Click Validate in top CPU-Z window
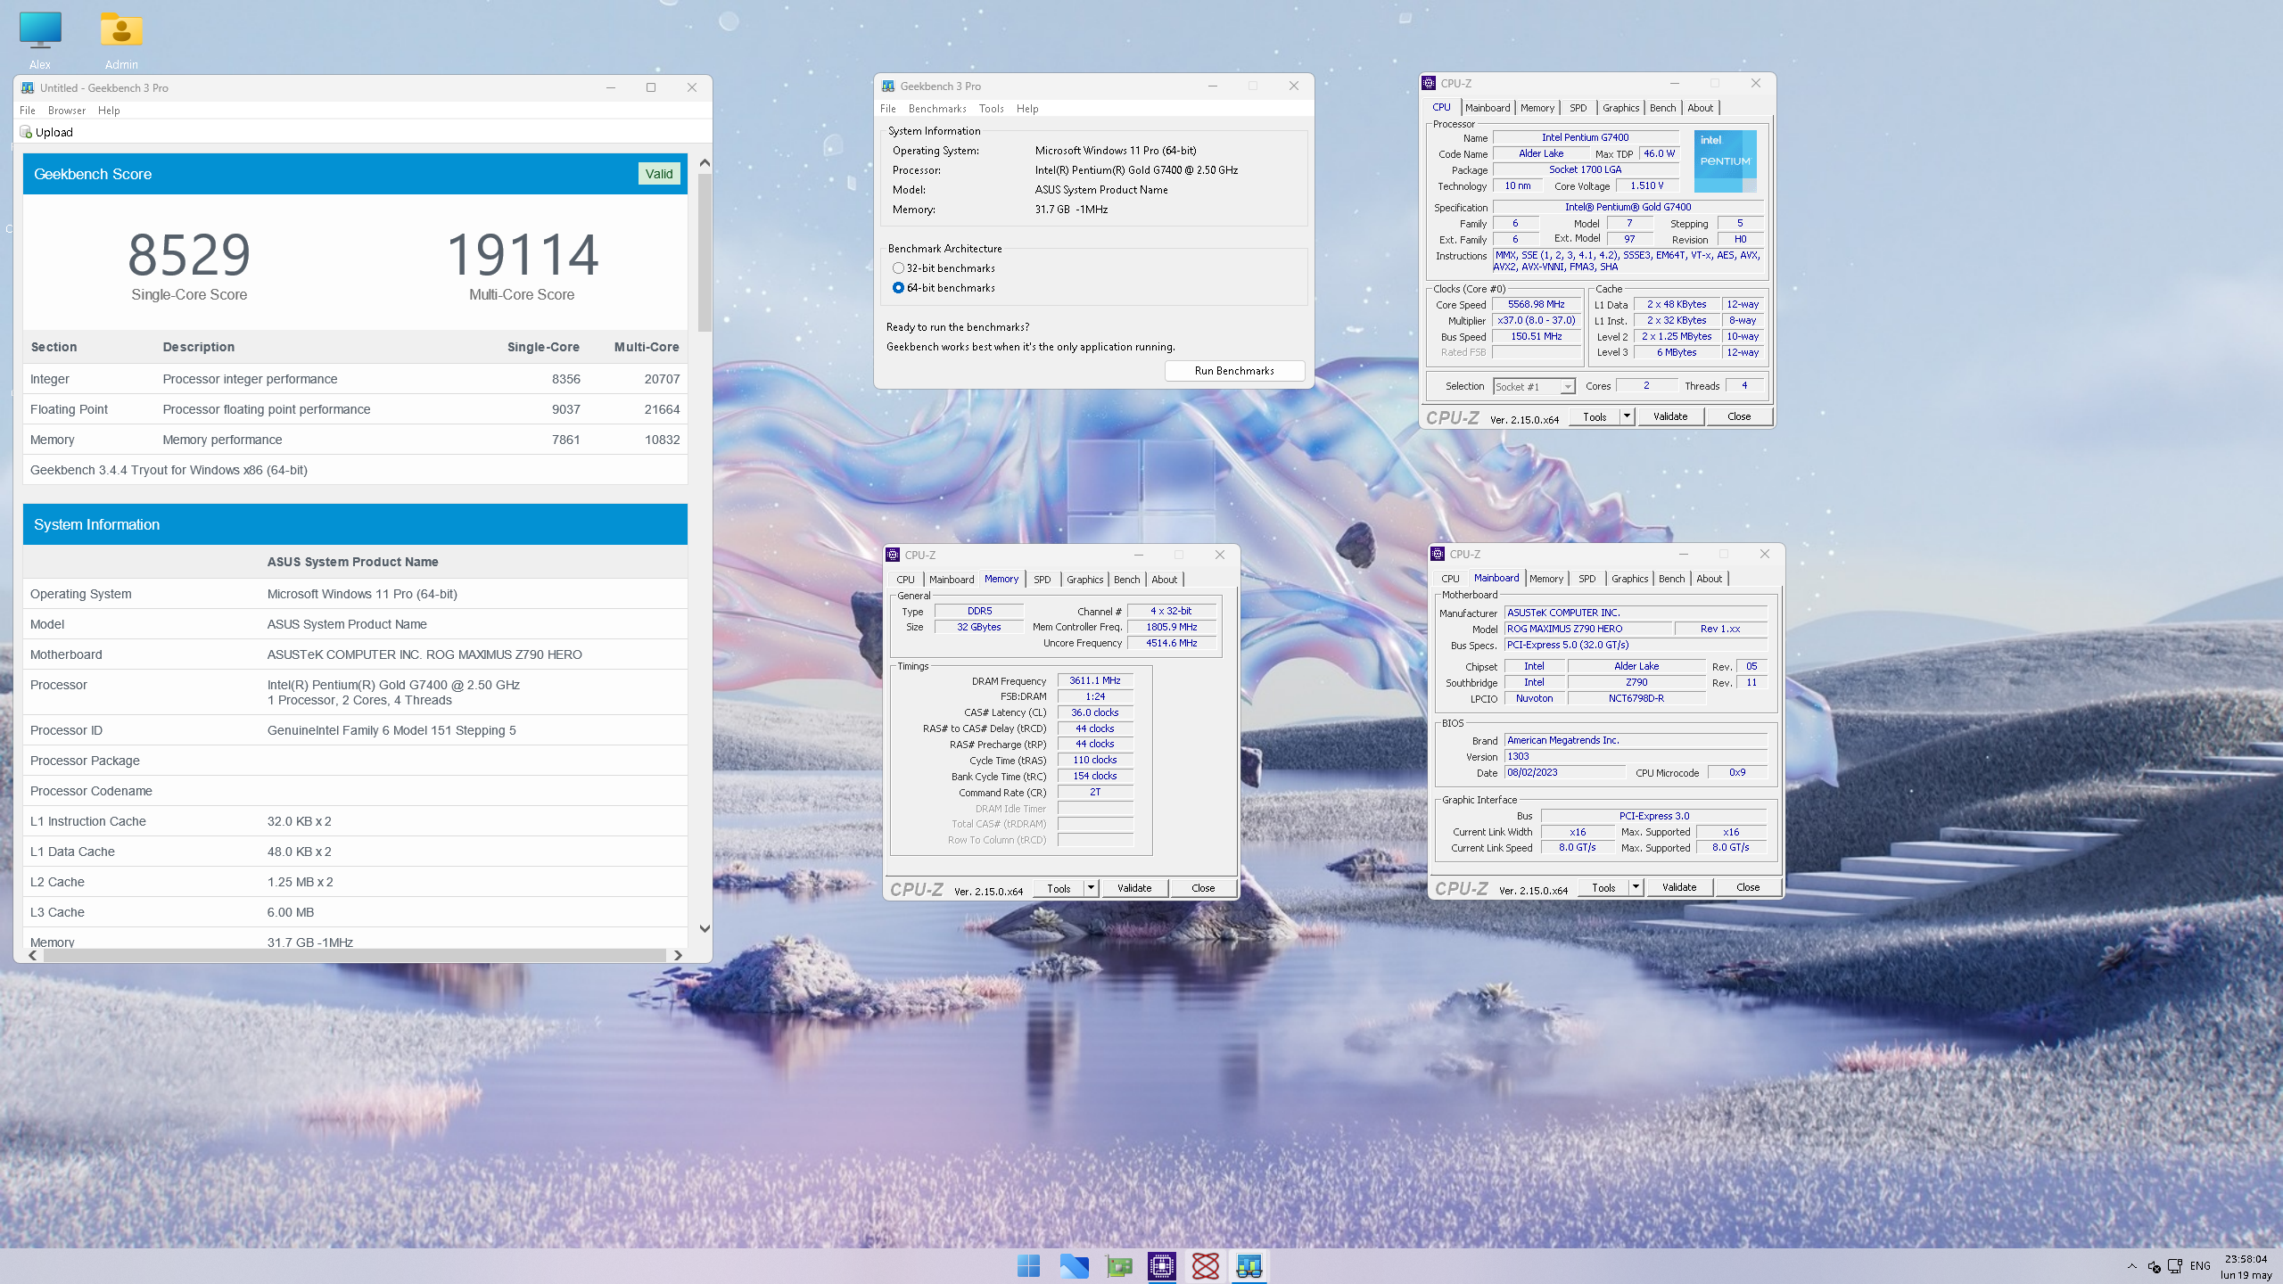Screen dimensions: 2283x1284 [1669, 416]
